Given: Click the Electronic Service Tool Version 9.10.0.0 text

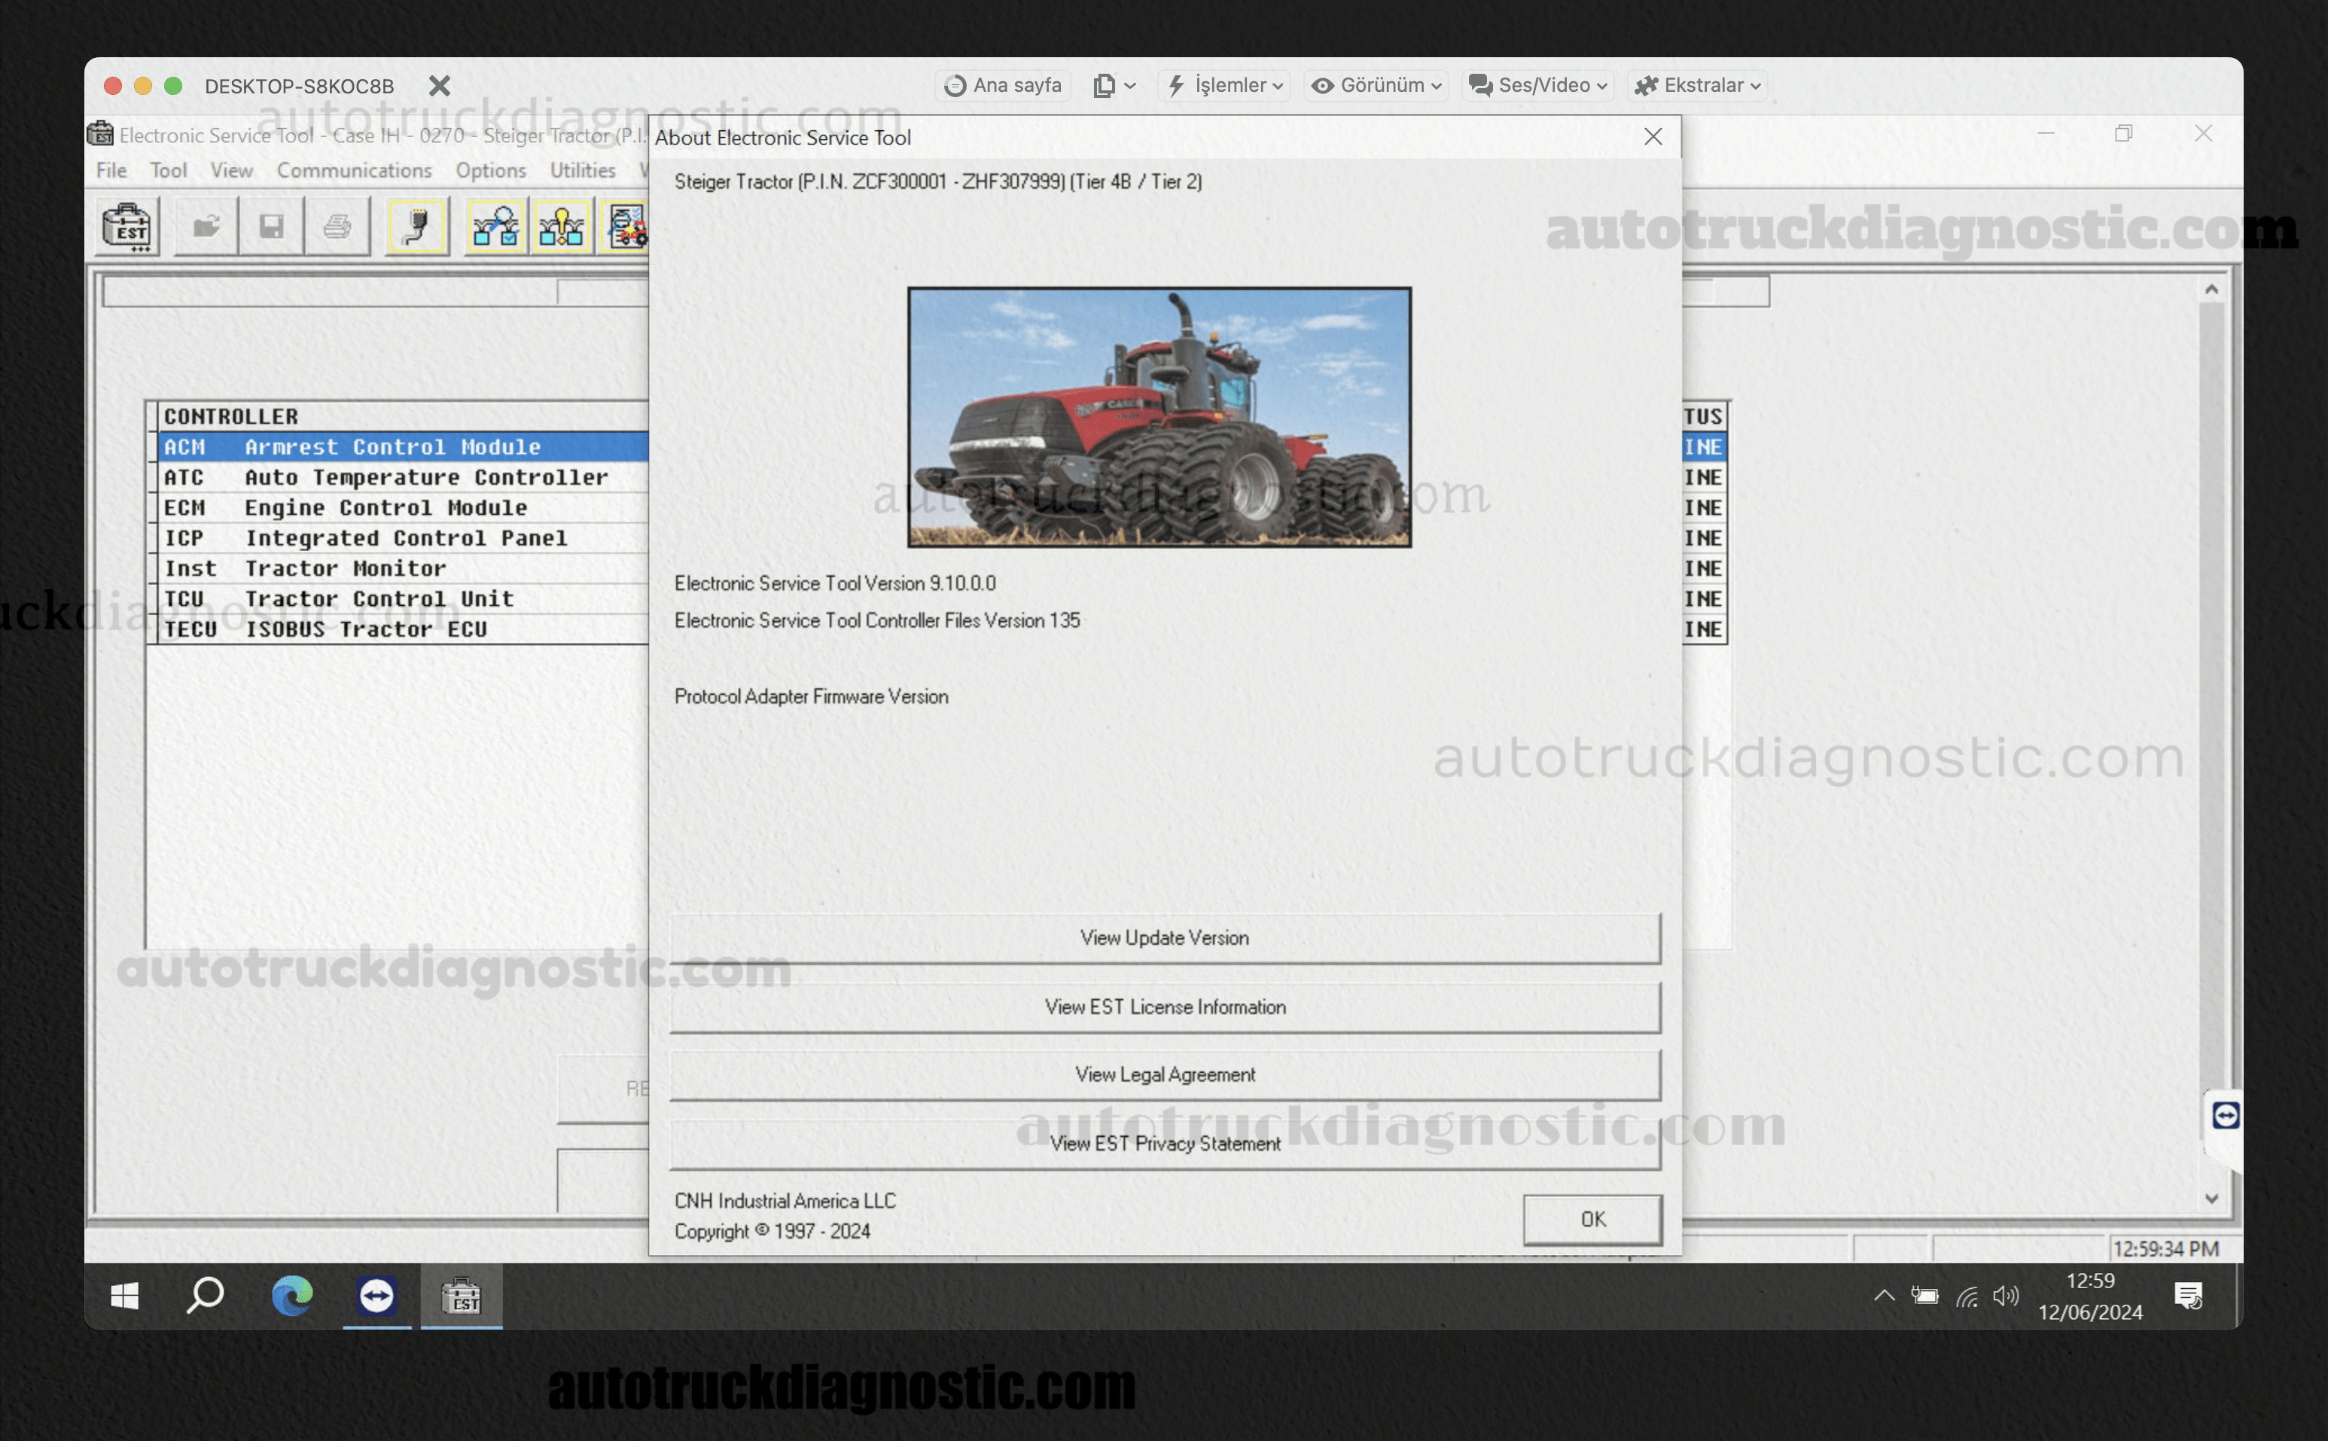Looking at the screenshot, I should [x=835, y=583].
